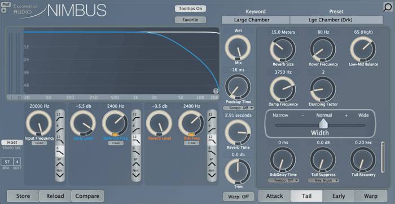Screen dimensions: 395x204
Task: Choose BP band-pass shape for input filter
Action: click(x=60, y=162)
